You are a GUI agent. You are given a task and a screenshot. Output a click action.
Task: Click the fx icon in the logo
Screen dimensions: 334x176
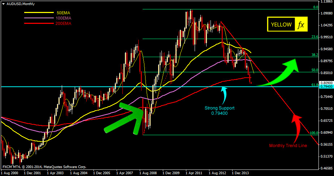(301, 25)
